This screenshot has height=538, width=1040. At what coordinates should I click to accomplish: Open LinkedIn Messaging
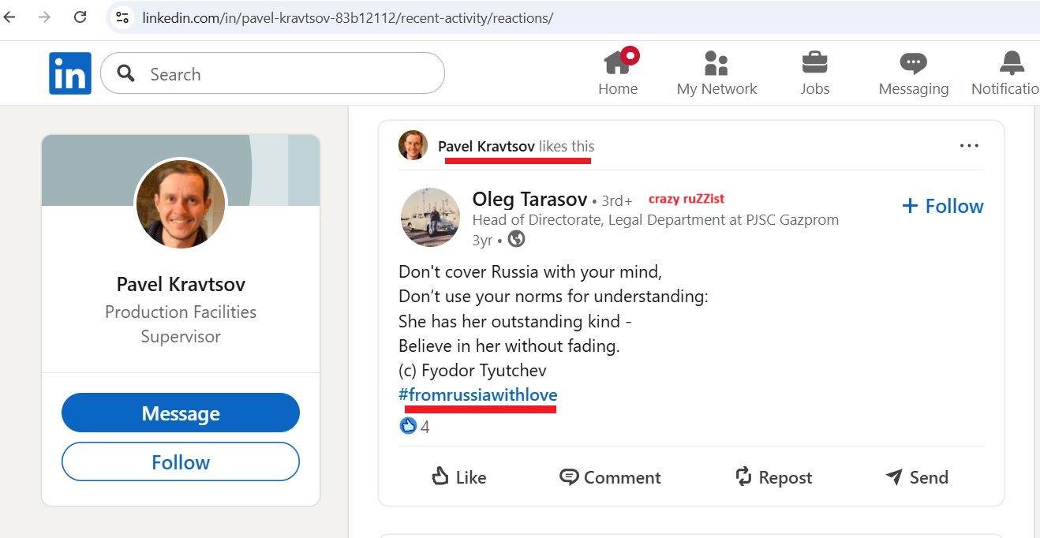[x=913, y=71]
